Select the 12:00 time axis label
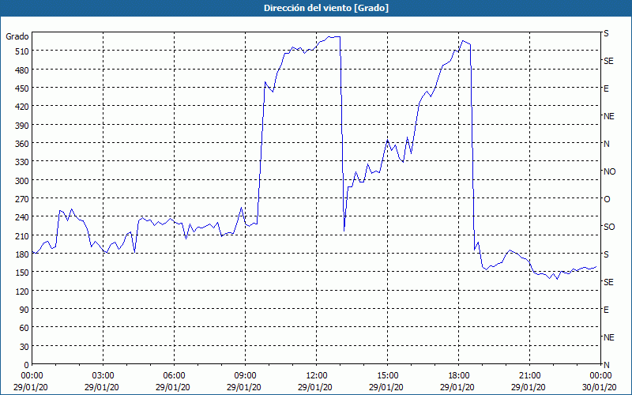The width and height of the screenshot is (632, 395). [x=317, y=376]
